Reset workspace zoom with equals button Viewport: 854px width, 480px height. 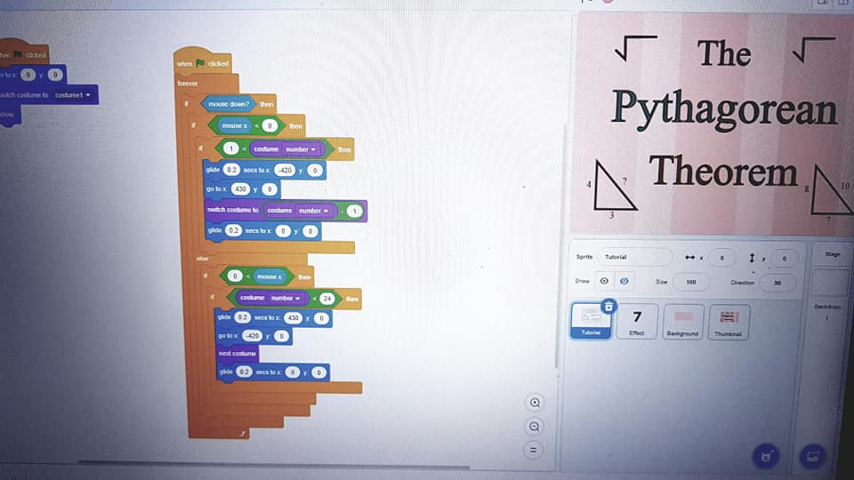tap(533, 450)
